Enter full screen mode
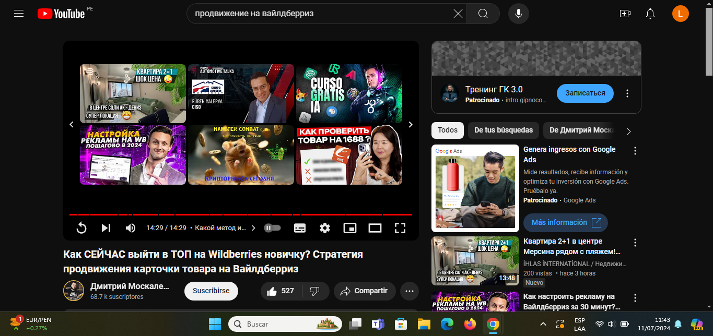The image size is (713, 336). (x=400, y=228)
